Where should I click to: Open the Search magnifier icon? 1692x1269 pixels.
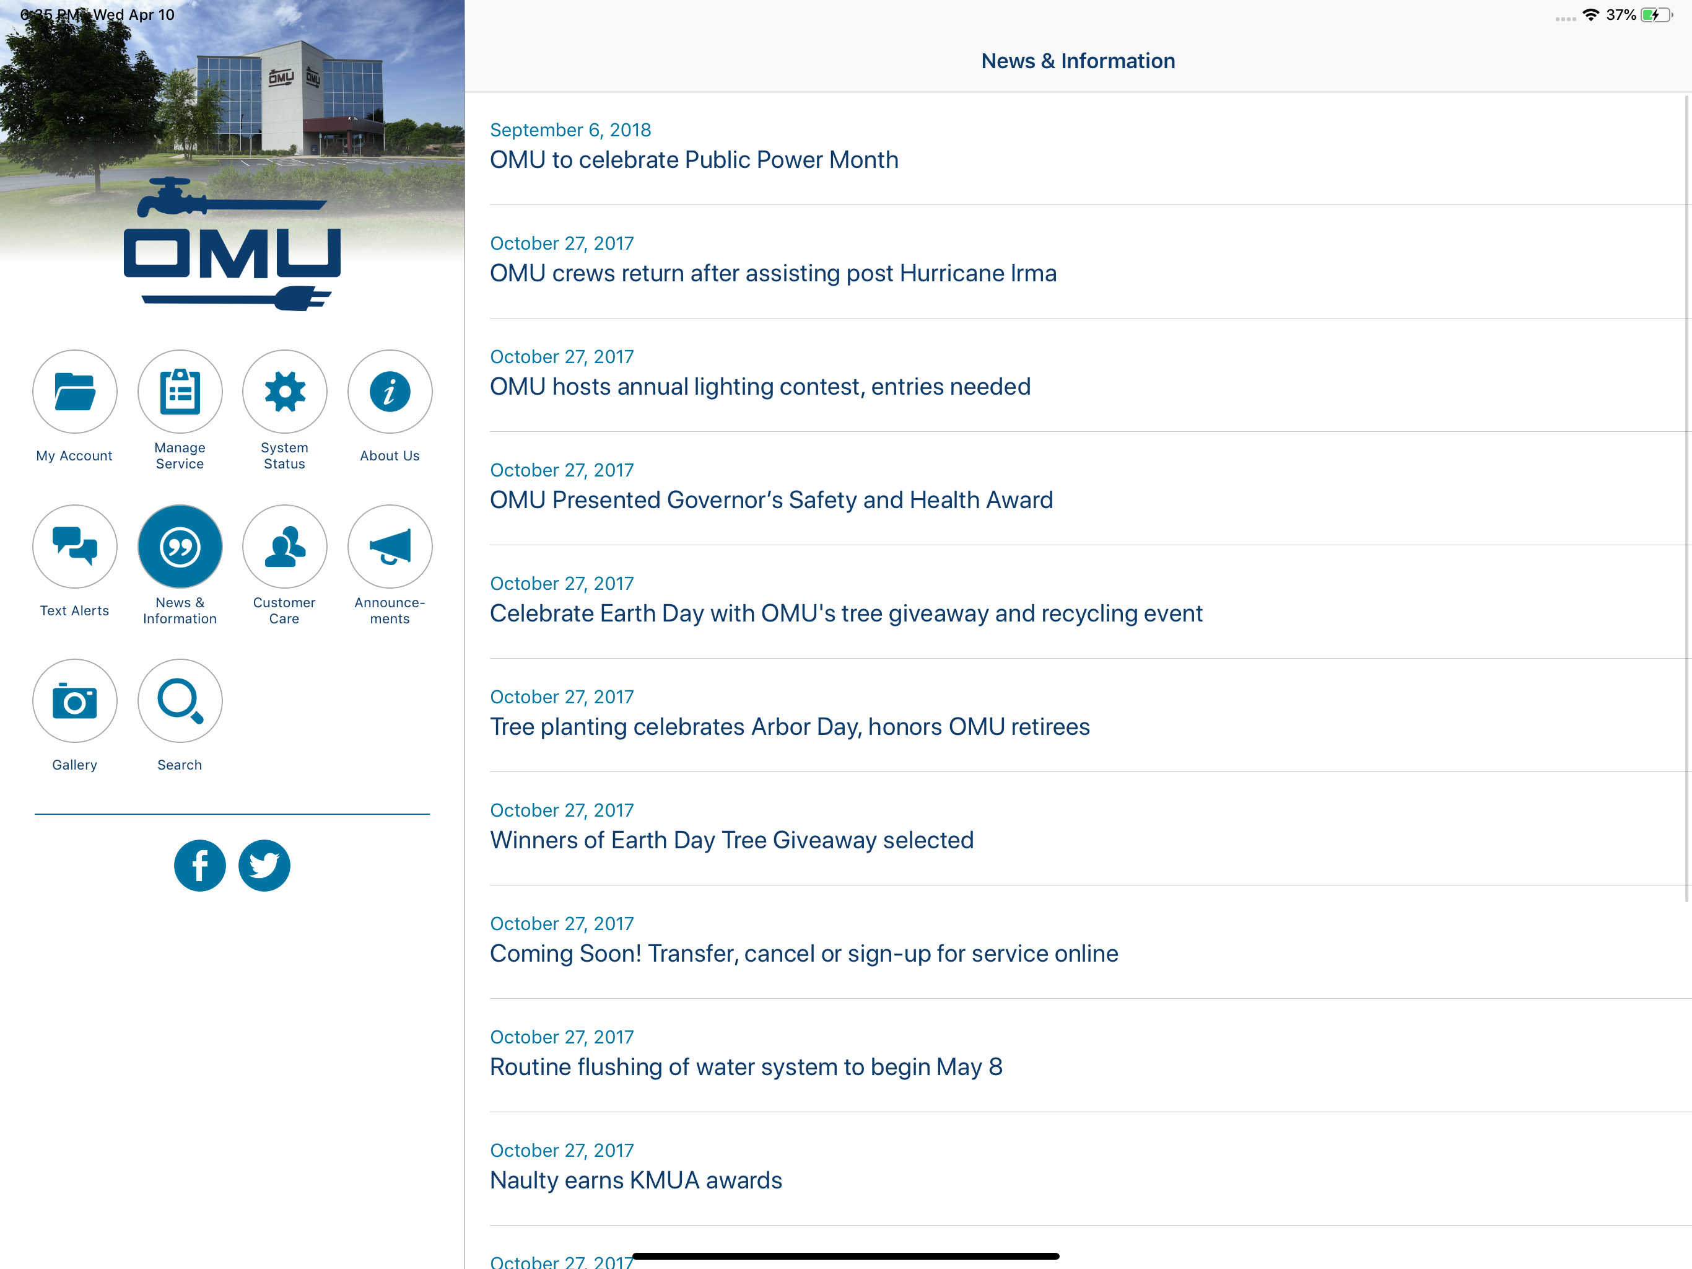coord(180,701)
